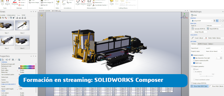This screenshot has width=224, height=96.
Task: Open the 40107001.SLDASM document tab
Action: (45, 11)
